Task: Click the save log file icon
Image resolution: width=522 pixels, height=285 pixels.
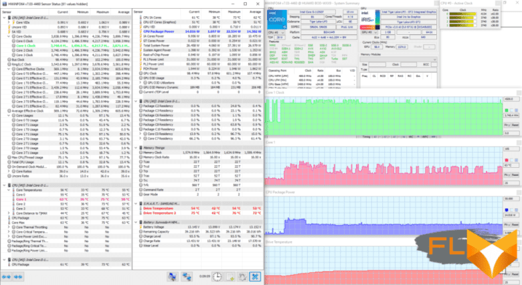Action: click(x=230, y=277)
